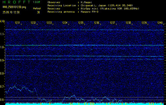
Task: Click the 'Observer' label
Action: coord(54,2)
